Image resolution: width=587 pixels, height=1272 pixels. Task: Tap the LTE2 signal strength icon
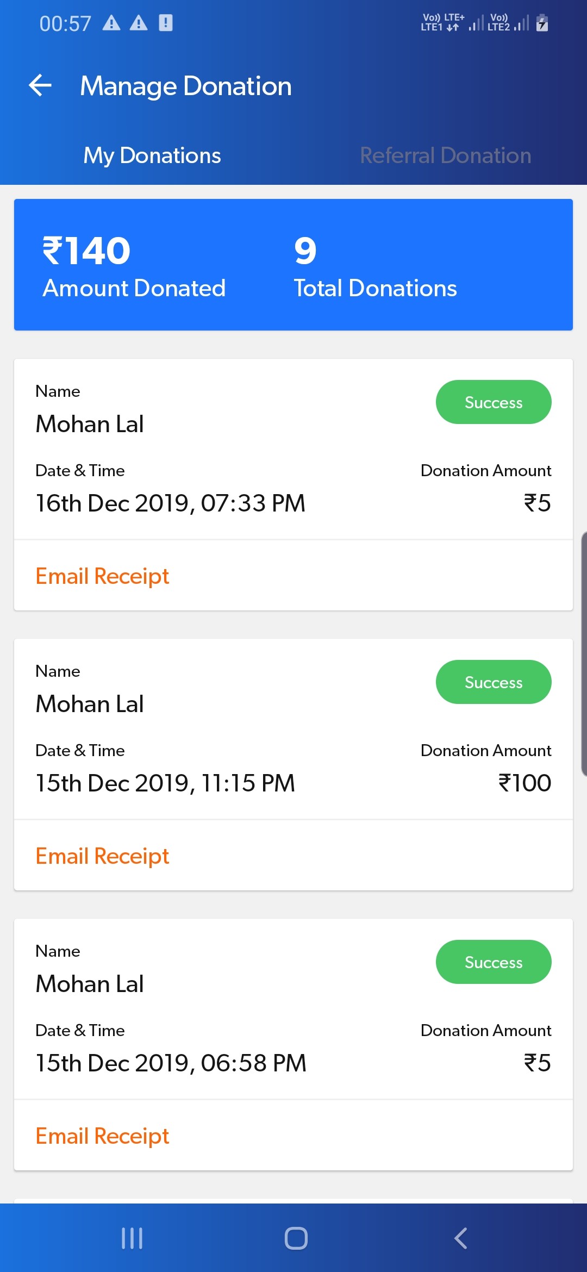point(508,23)
